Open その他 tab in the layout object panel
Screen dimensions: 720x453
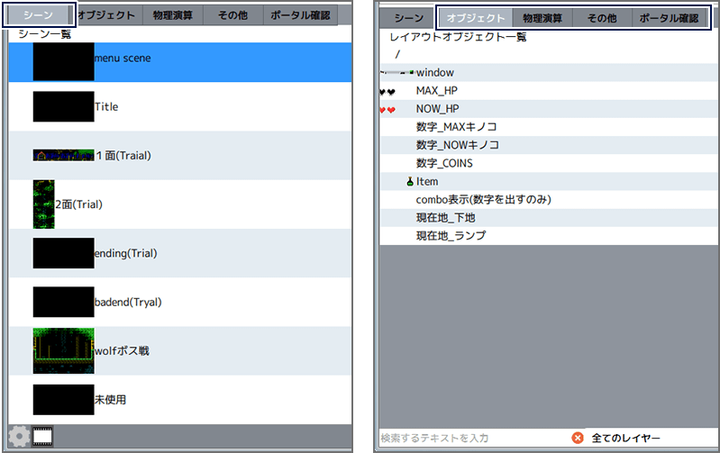[602, 18]
